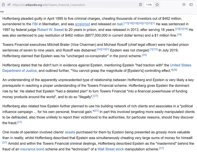
Task: Click the site security lock icon
Action: click(3, 5)
